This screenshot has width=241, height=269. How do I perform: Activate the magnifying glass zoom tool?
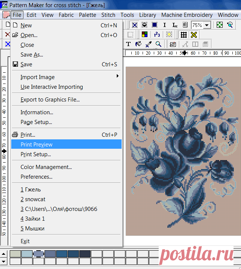click(158, 44)
